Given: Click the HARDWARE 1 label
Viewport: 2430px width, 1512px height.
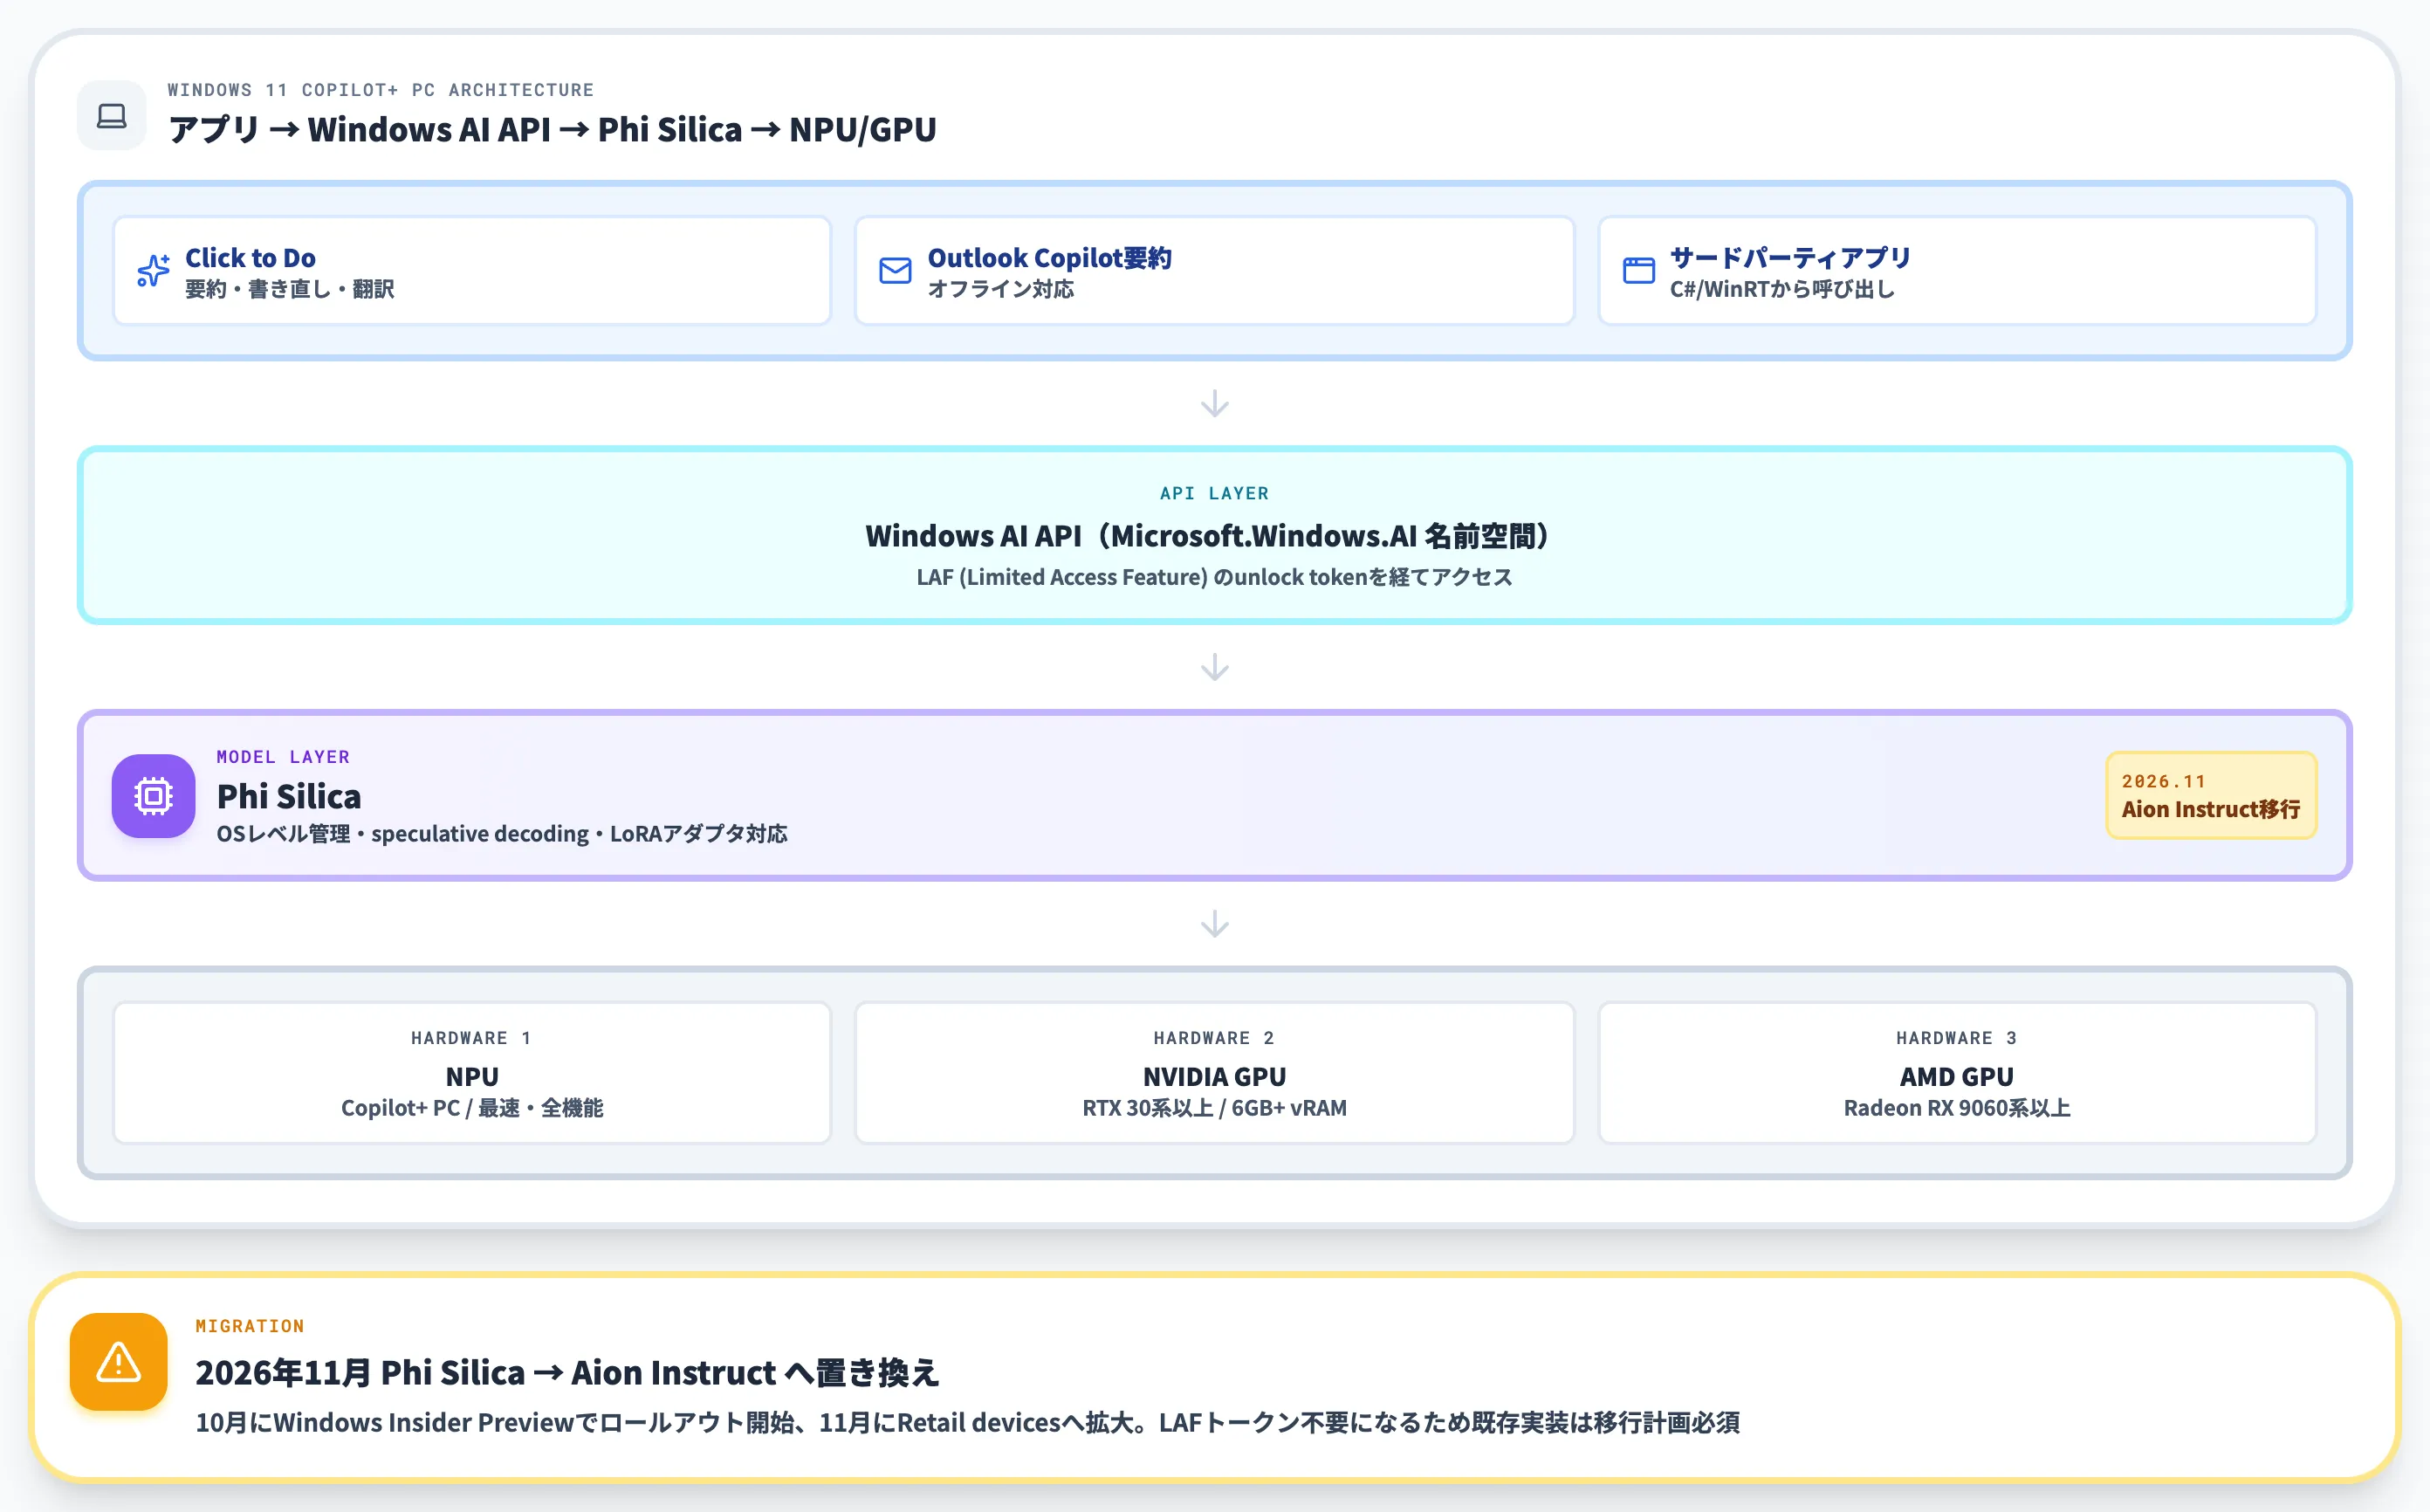Looking at the screenshot, I should coord(472,1038).
